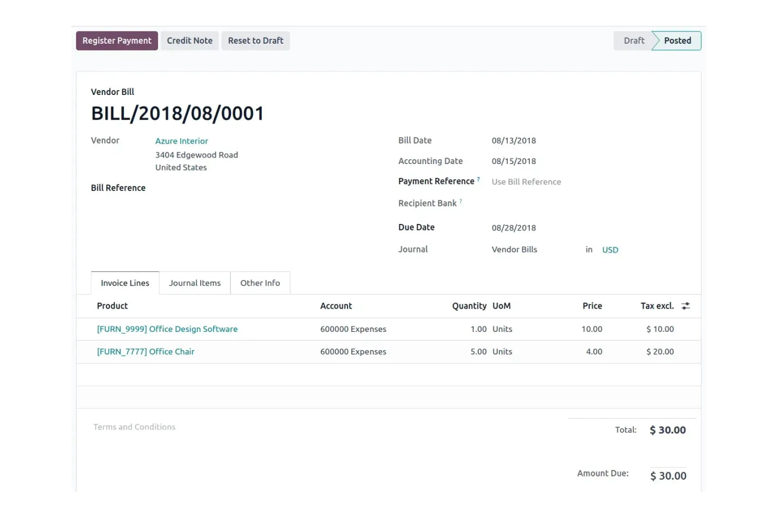Image resolution: width=777 pixels, height=518 pixels.
Task: Click the Register Payment button
Action: click(x=117, y=40)
